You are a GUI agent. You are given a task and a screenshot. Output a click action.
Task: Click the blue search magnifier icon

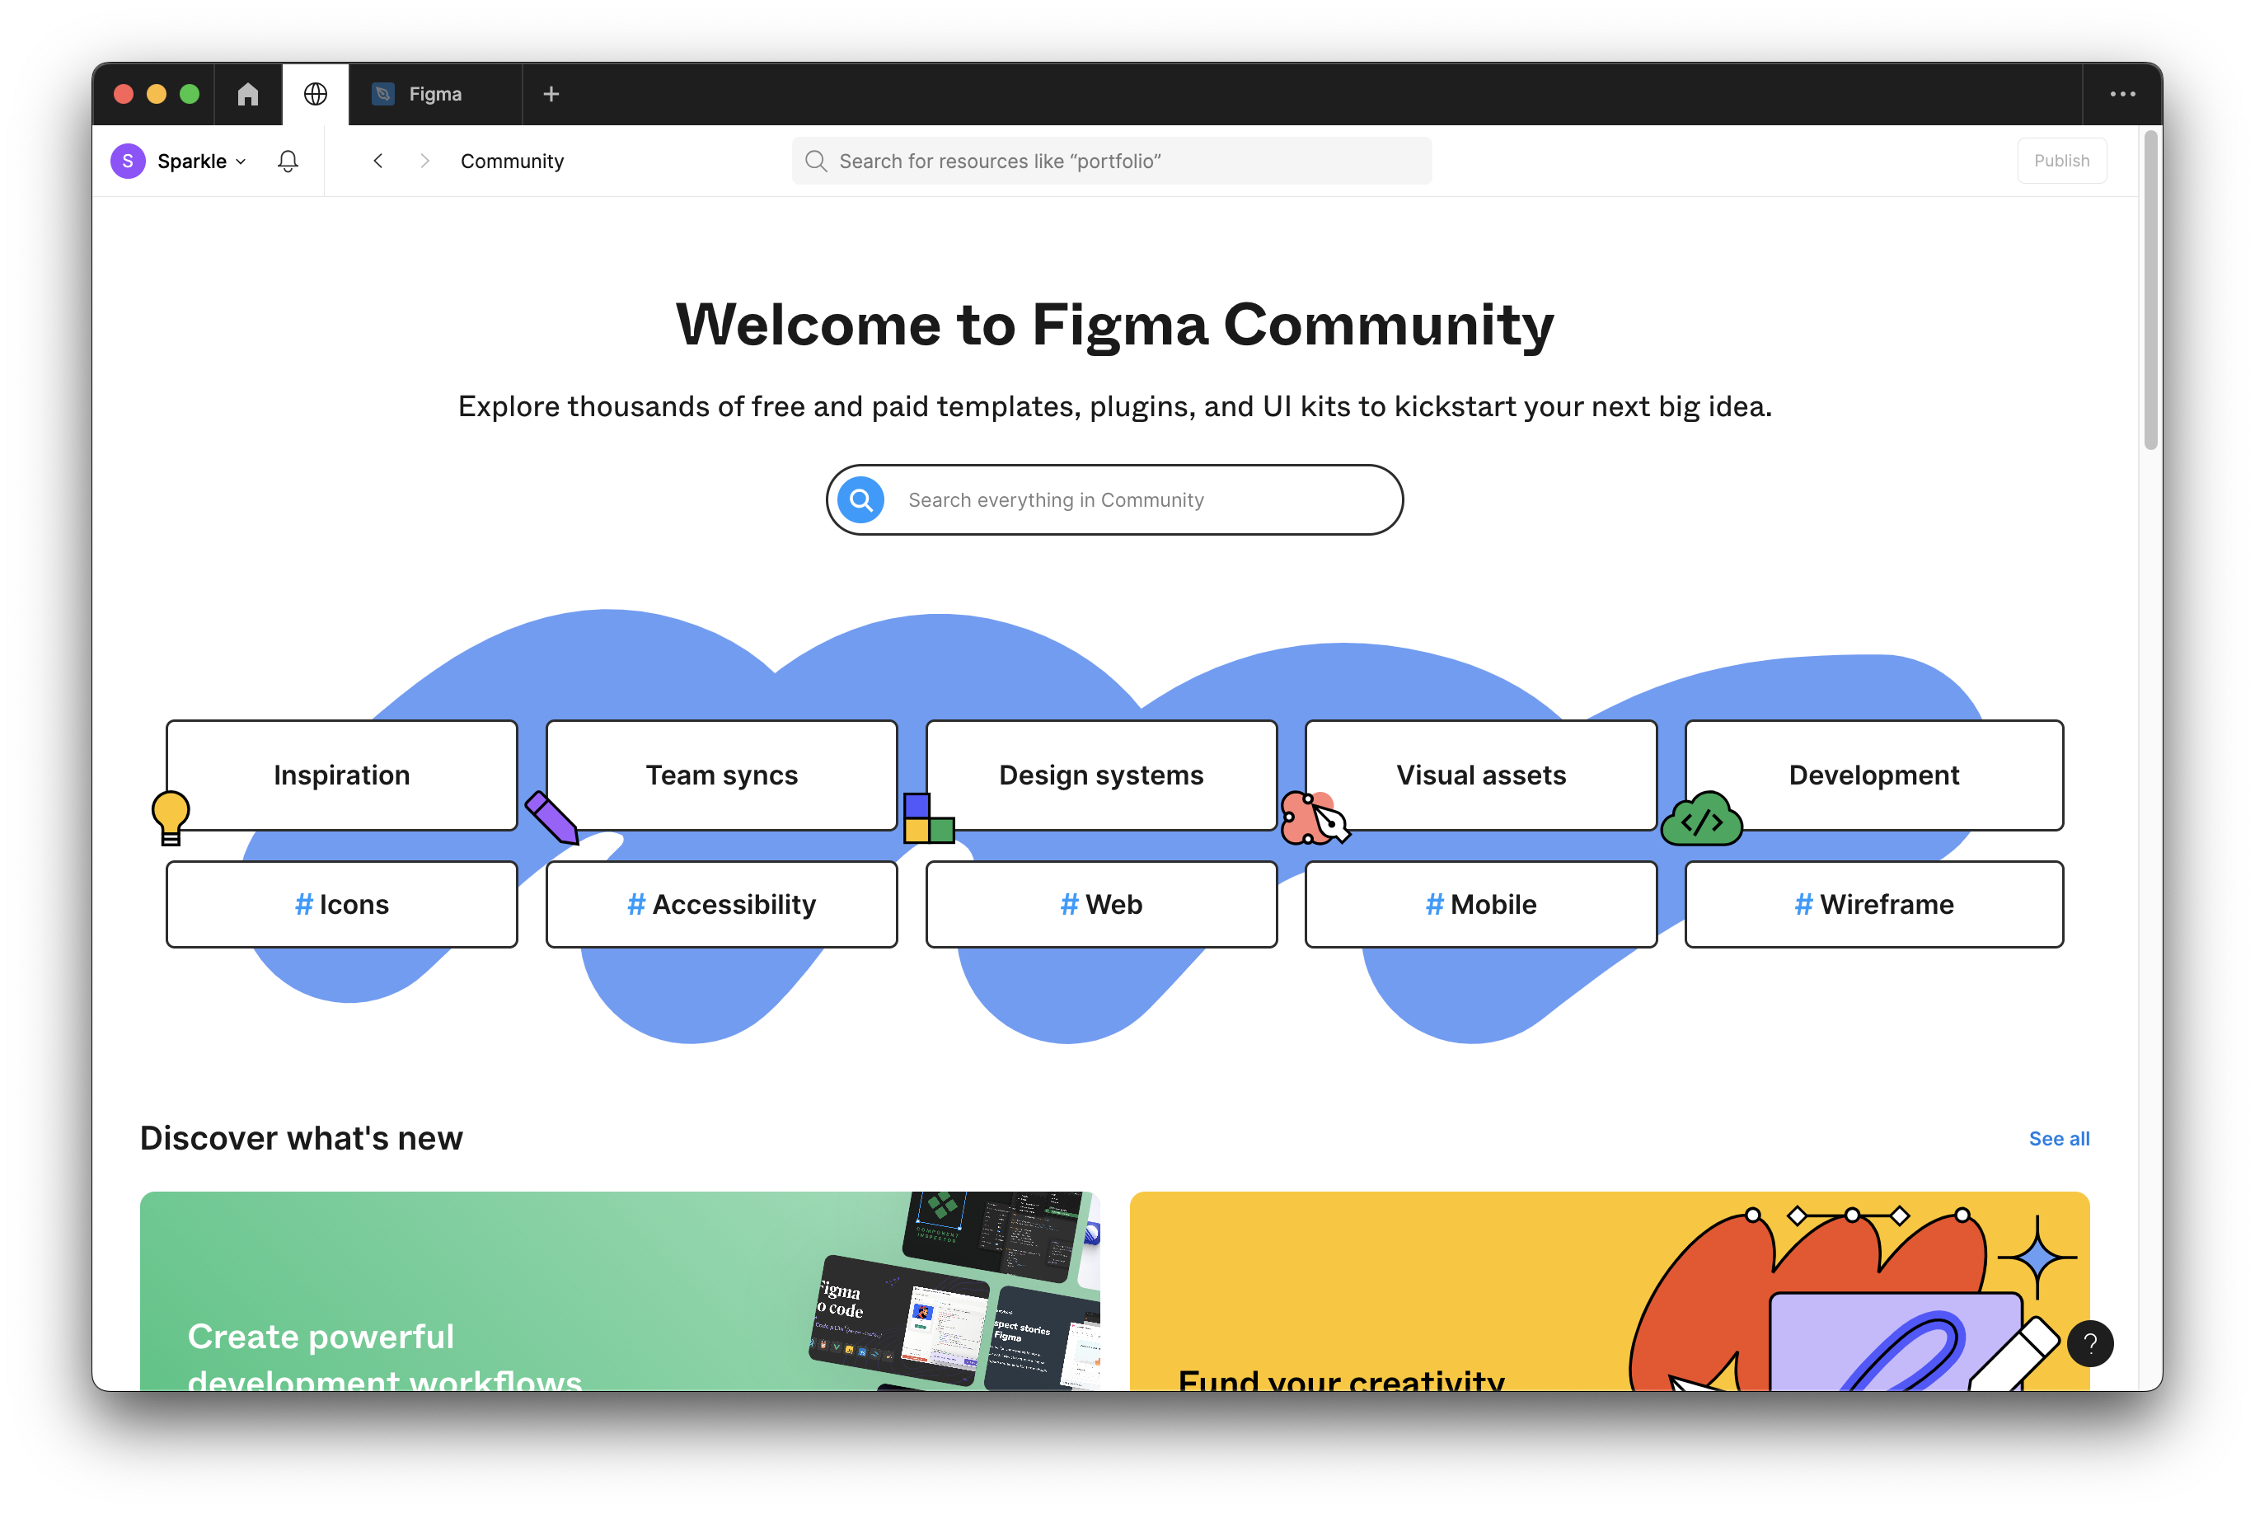click(860, 500)
